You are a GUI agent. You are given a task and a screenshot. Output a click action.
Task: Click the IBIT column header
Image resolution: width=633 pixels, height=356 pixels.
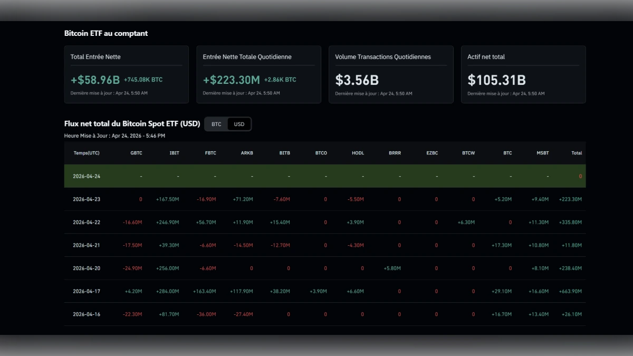[173, 152]
